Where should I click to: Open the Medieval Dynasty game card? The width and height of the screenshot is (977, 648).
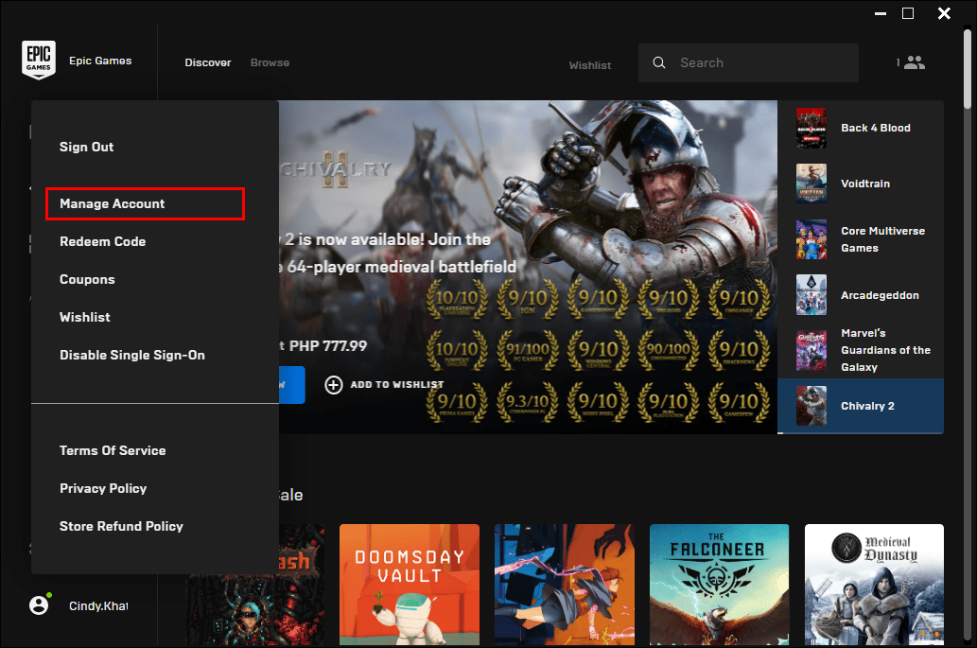874,584
